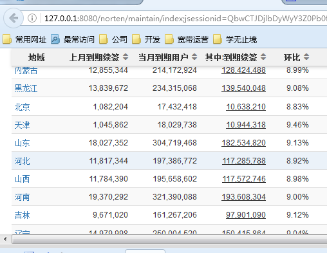The image size is (327, 253).
Task: Select the value 214,172,924 in 内蒙古 row
Action: pos(174,70)
